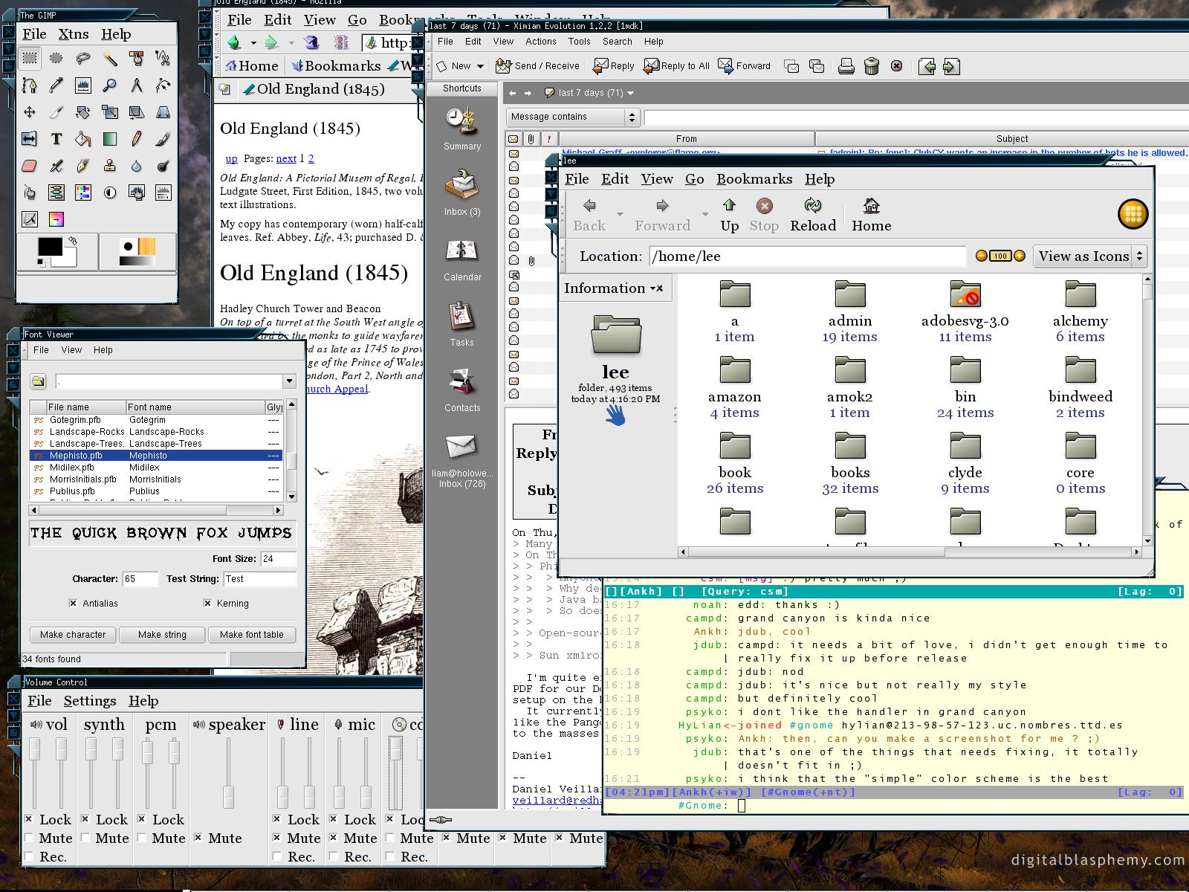Select the Rectangle Select tool in GIMP

(30, 57)
